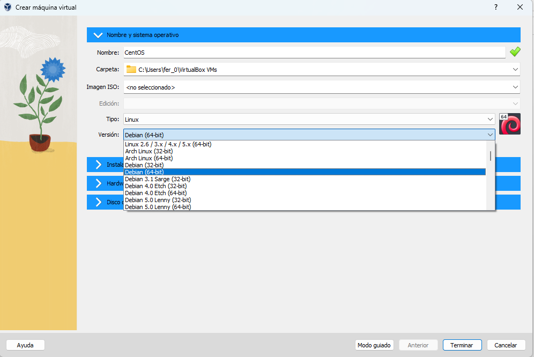Click the Terminar button
This screenshot has height=357, width=534.
coord(462,345)
